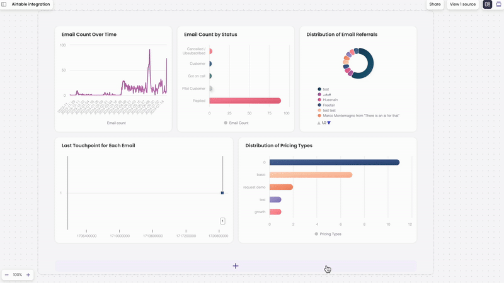Open View 1 source
504x283 pixels.
tap(462, 4)
